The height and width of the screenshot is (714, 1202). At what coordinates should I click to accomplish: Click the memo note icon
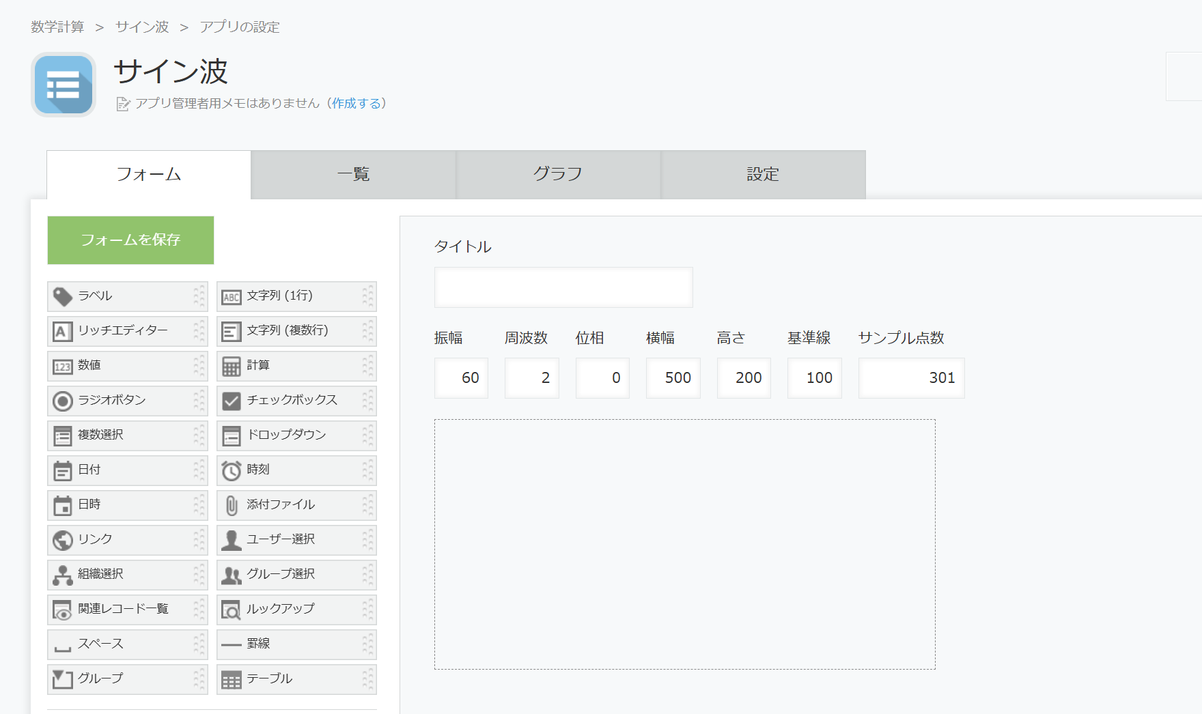pos(123,104)
